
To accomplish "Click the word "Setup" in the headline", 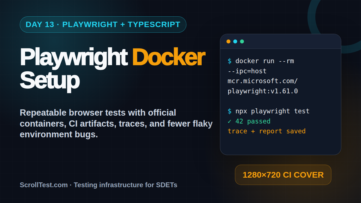I will 49,82.
